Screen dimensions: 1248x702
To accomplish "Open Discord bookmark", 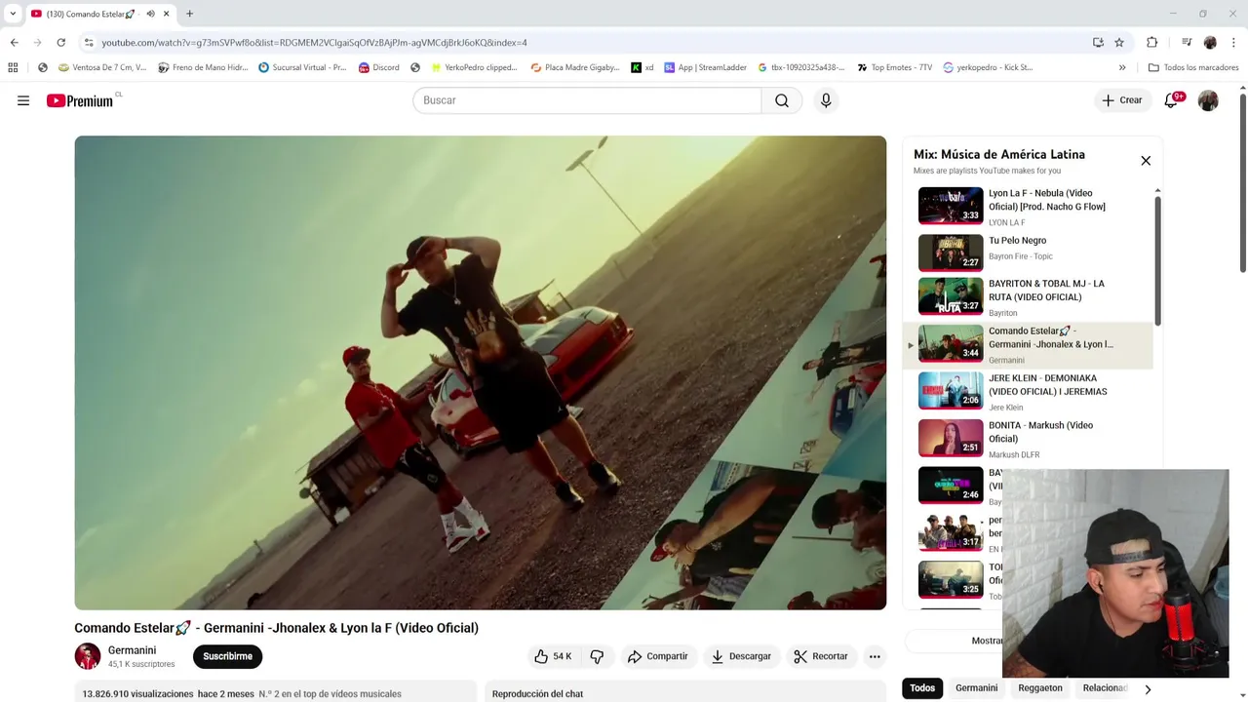I will coord(378,67).
